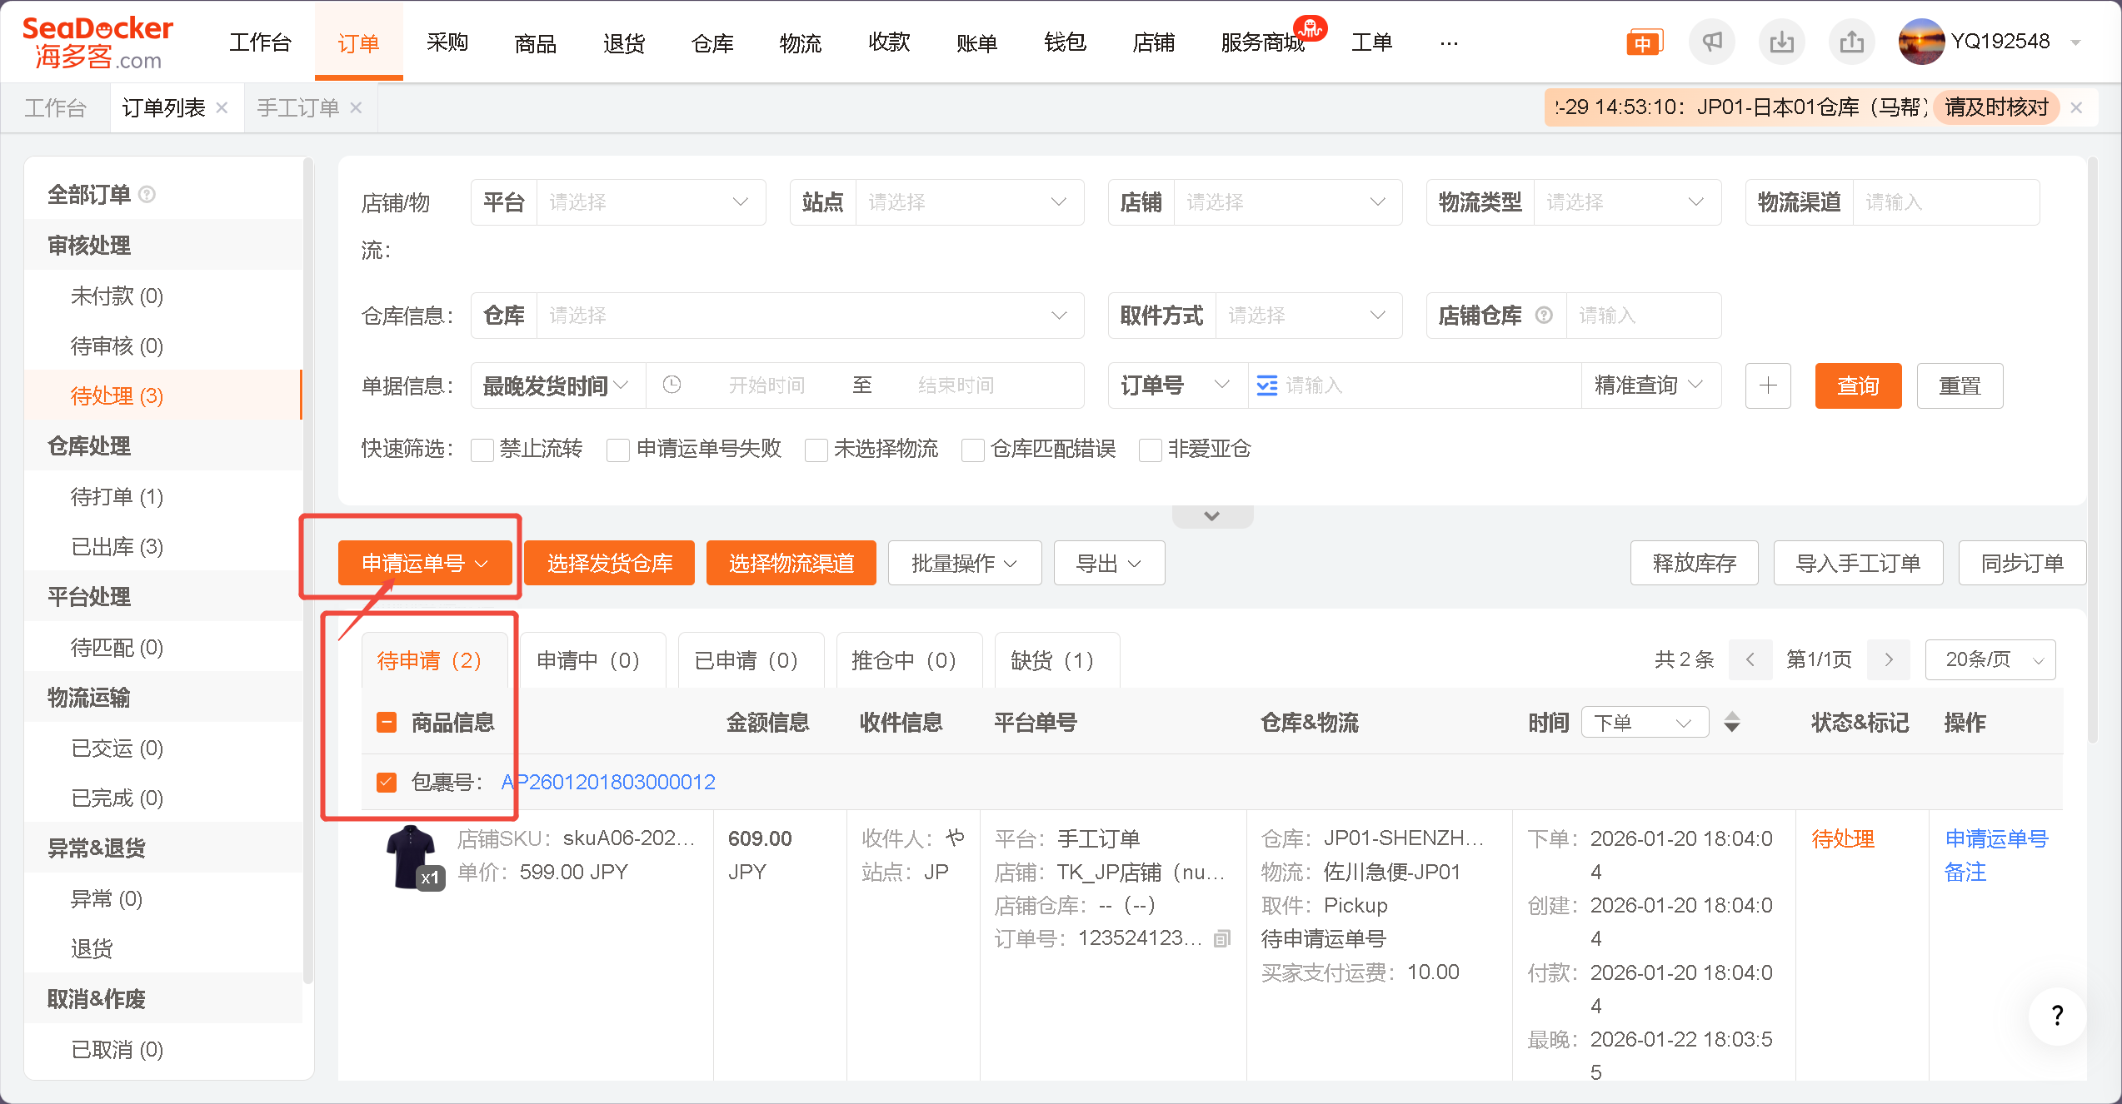The height and width of the screenshot is (1104, 2122).
Task: Uncheck package AP2601201803000012 checkbox
Action: [x=387, y=782]
